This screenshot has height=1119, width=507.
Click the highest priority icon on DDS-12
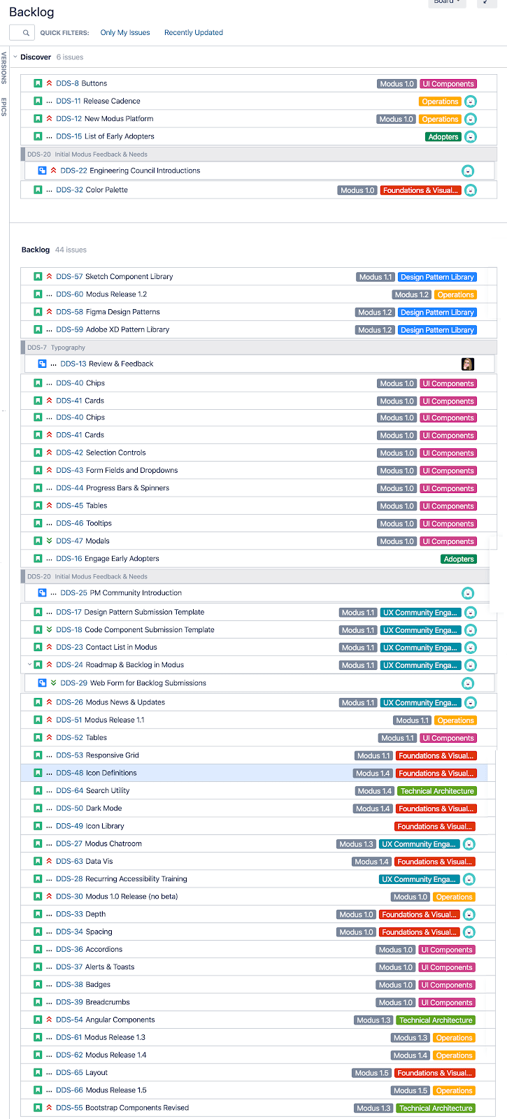48,118
